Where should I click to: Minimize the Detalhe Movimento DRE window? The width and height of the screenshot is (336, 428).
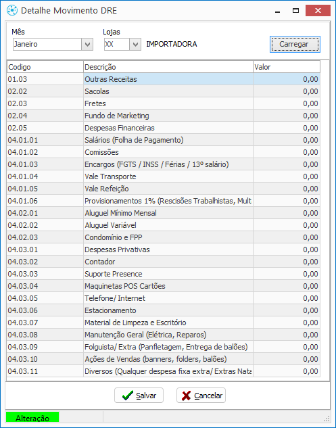tap(278, 11)
